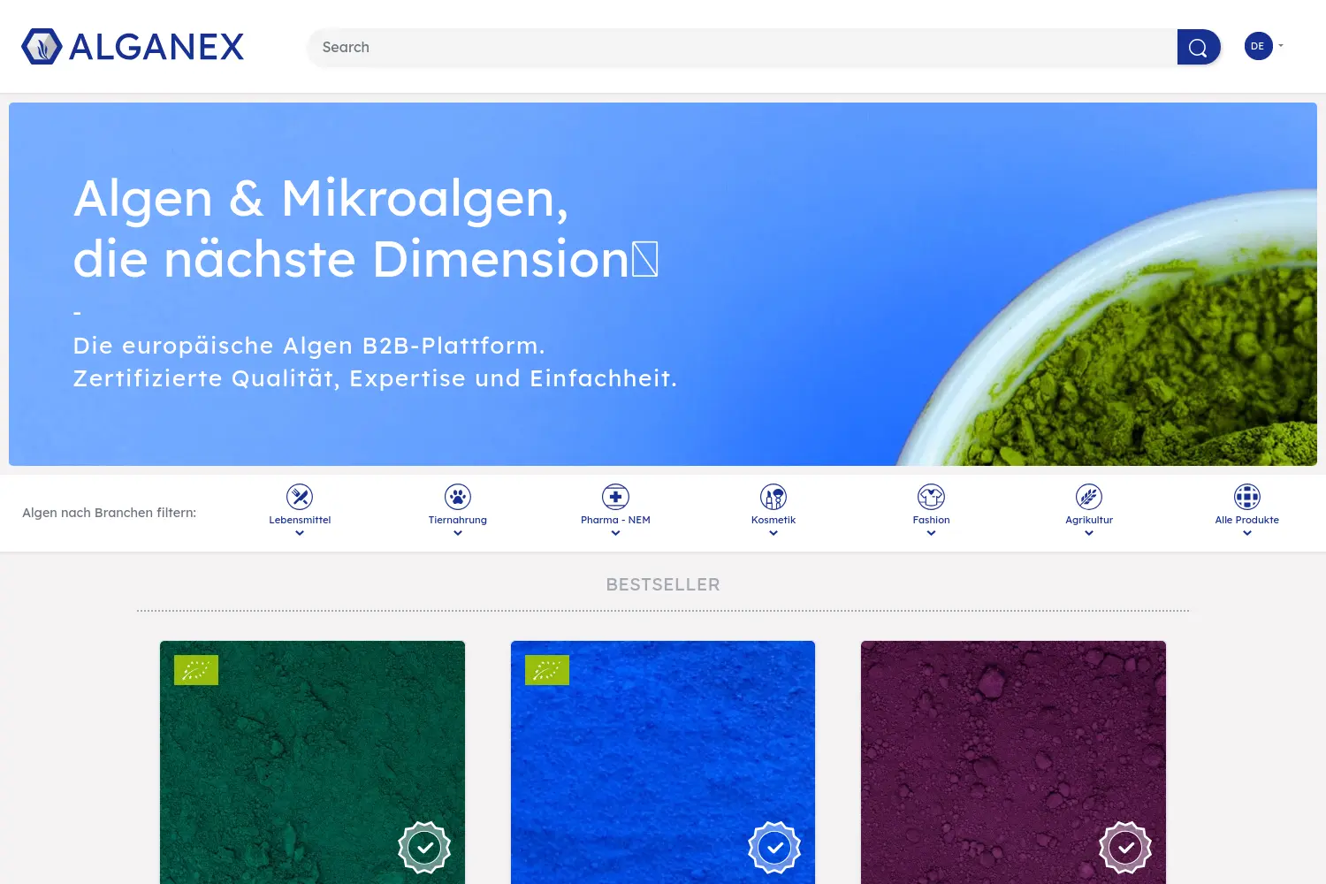Click 'die nächste Dimension' headline line
Screen dimensions: 1326x884
click(x=351, y=259)
